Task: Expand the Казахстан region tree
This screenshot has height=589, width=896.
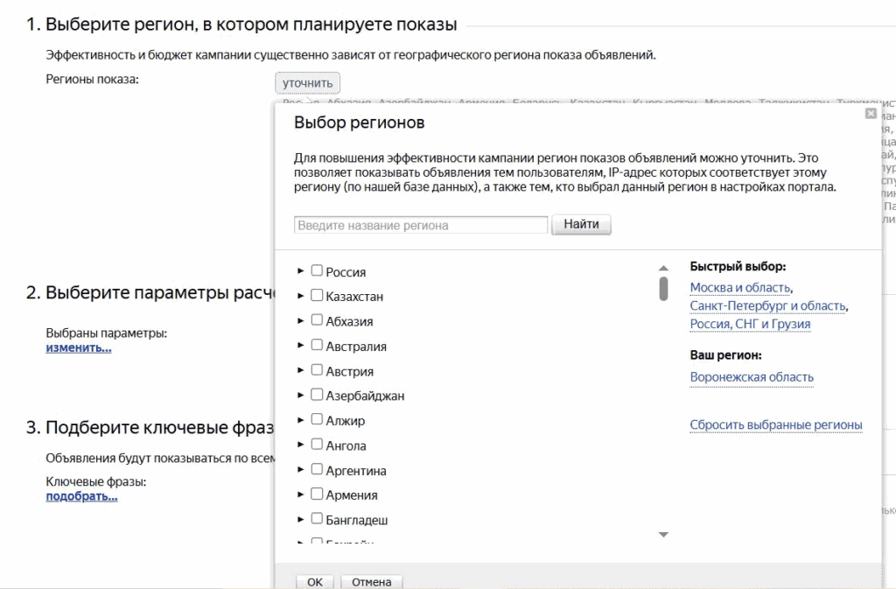Action: [x=301, y=296]
